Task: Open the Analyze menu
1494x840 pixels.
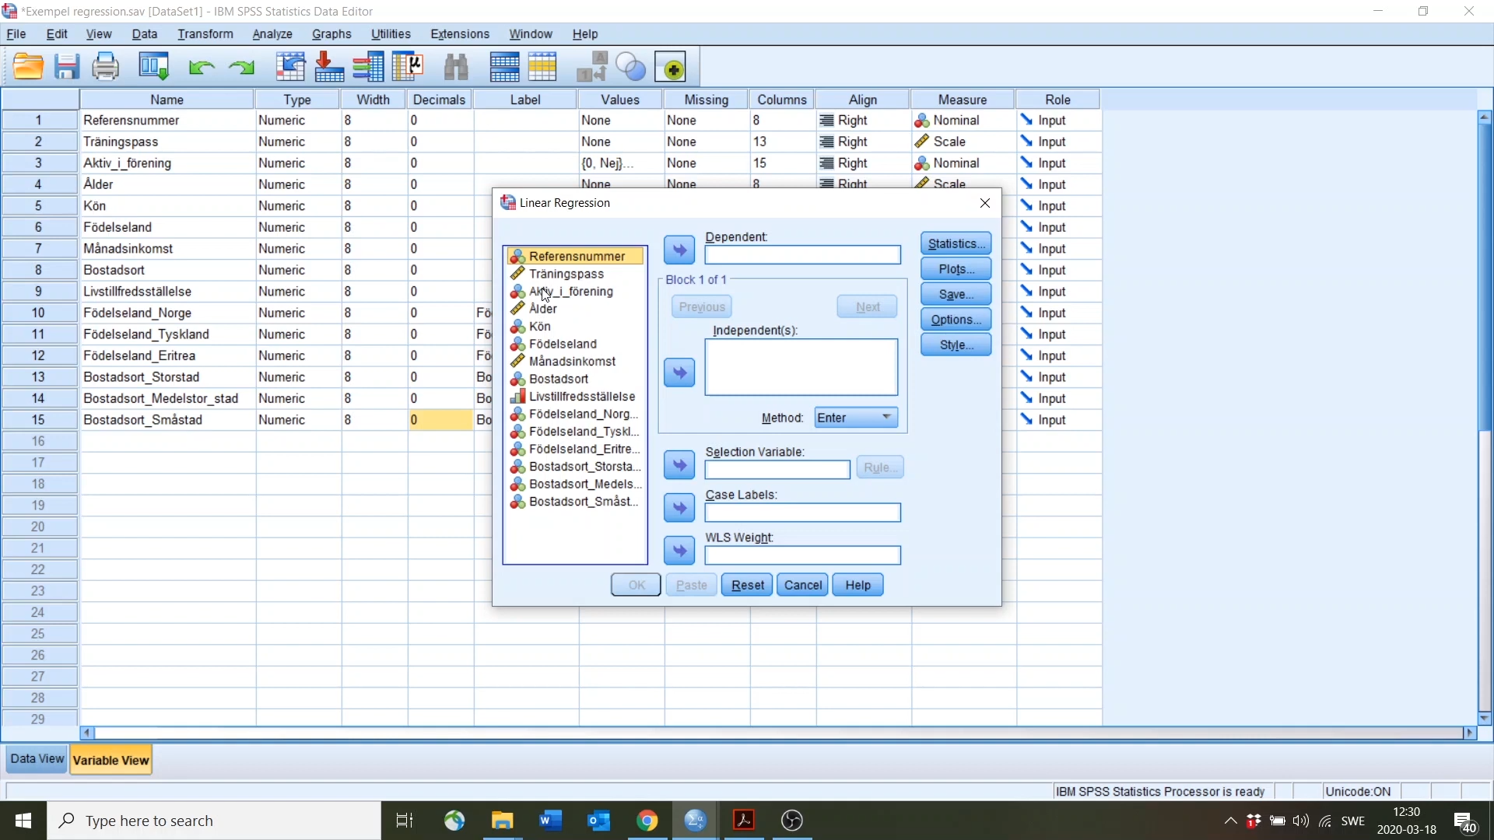Action: [x=272, y=34]
